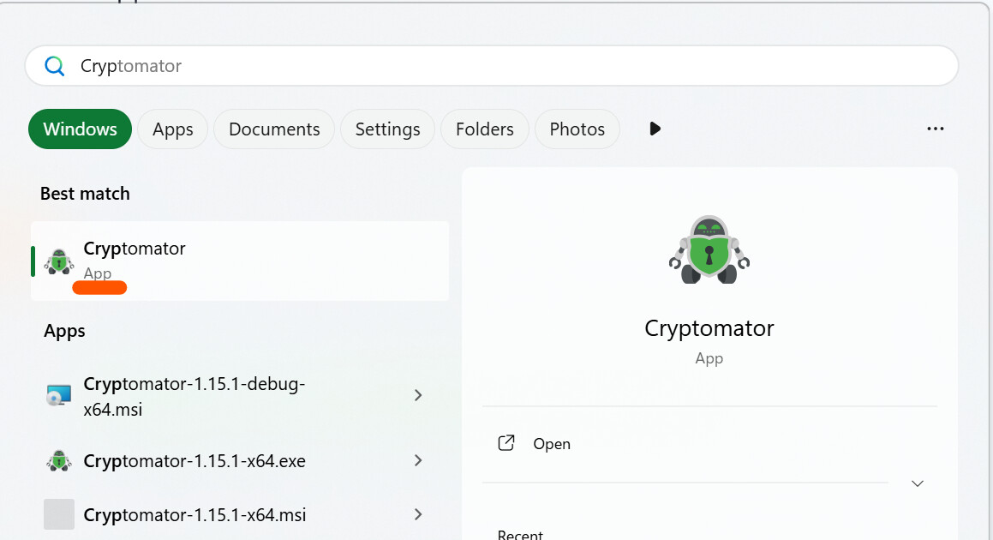Click the Cryptomator title in preview pane
993x540 pixels.
point(709,329)
